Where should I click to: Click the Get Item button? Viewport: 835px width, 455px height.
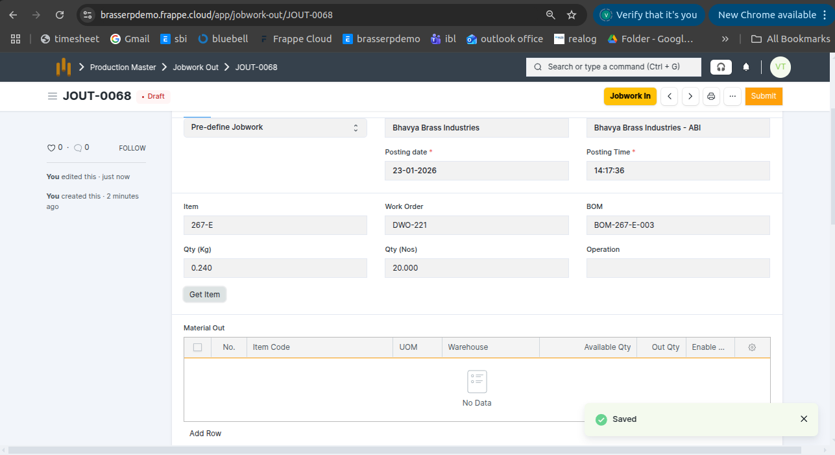pyautogui.click(x=204, y=295)
